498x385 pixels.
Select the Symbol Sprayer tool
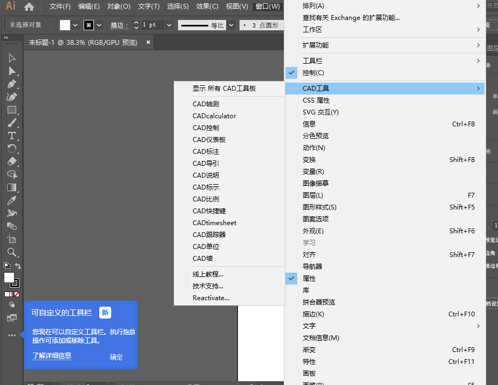click(x=12, y=213)
